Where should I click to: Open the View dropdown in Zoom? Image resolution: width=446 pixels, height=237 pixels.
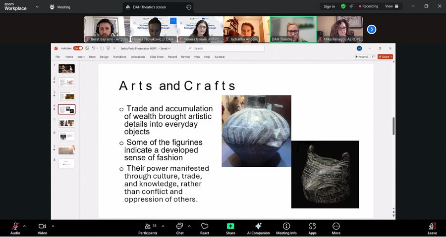391,6
